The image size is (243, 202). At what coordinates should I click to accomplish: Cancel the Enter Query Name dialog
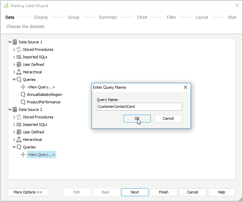pos(168,118)
